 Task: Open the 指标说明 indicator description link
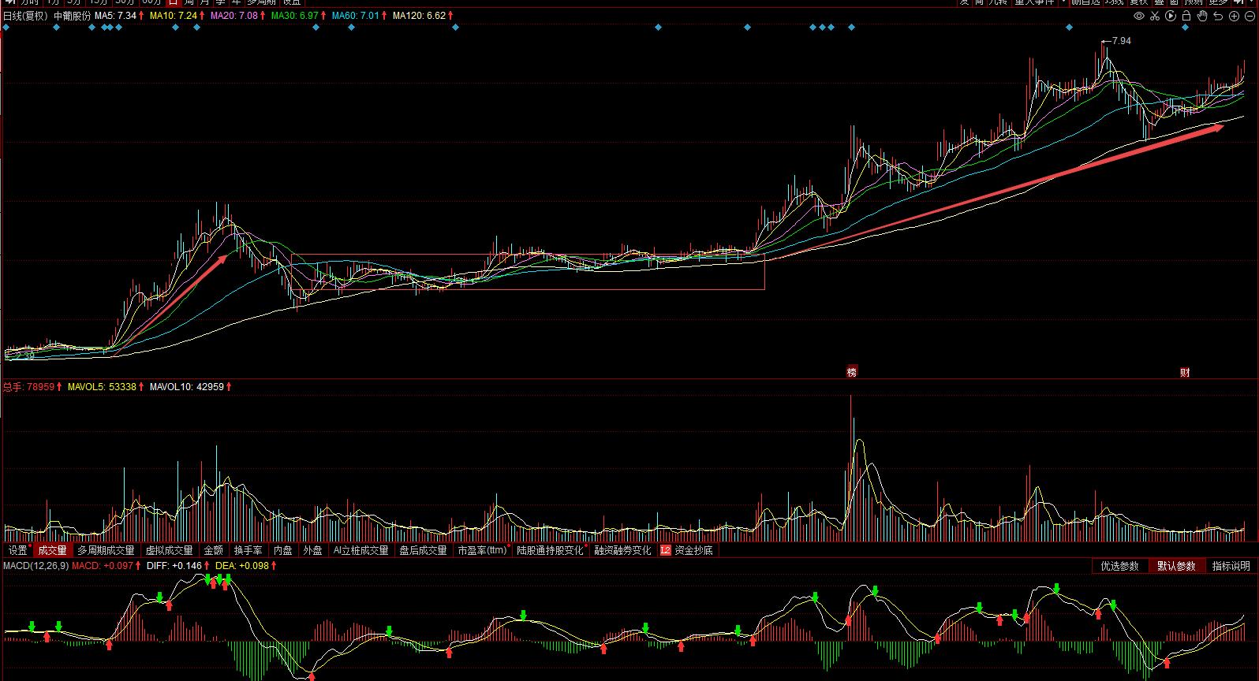coord(1231,566)
